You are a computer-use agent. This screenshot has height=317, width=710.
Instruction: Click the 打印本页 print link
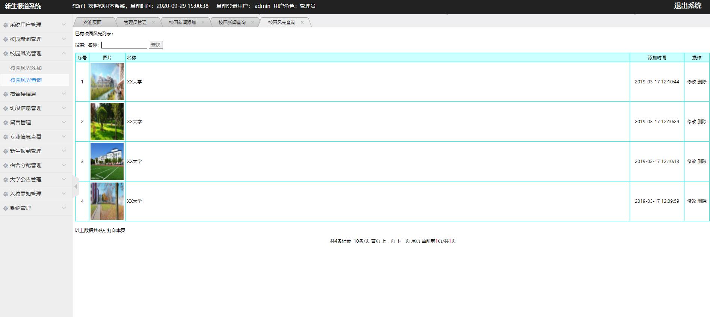[x=116, y=231]
